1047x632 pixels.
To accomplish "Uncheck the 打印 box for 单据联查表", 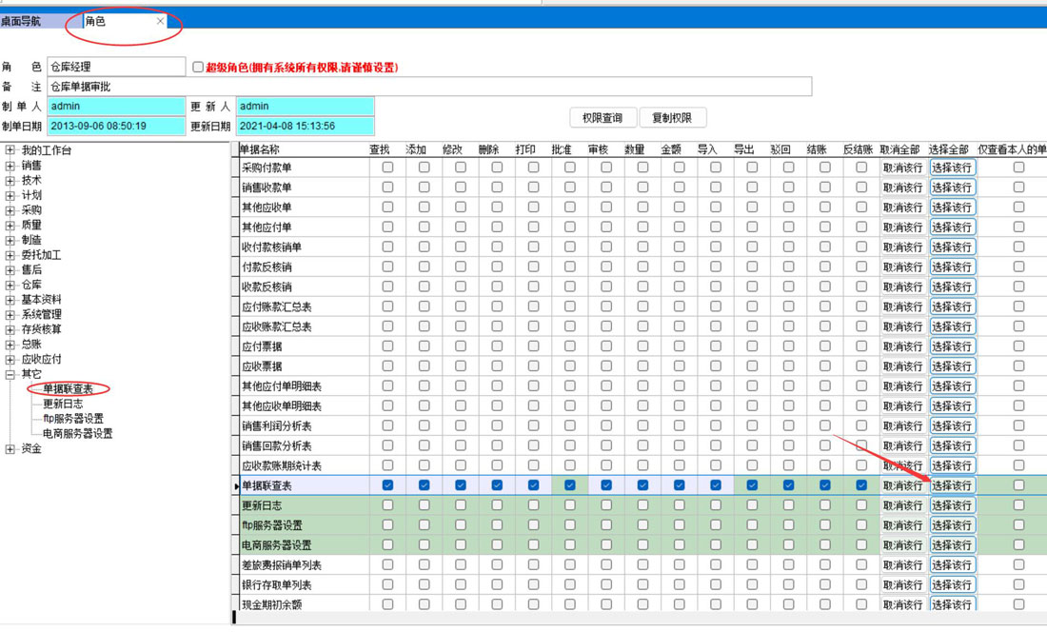I will (x=533, y=485).
